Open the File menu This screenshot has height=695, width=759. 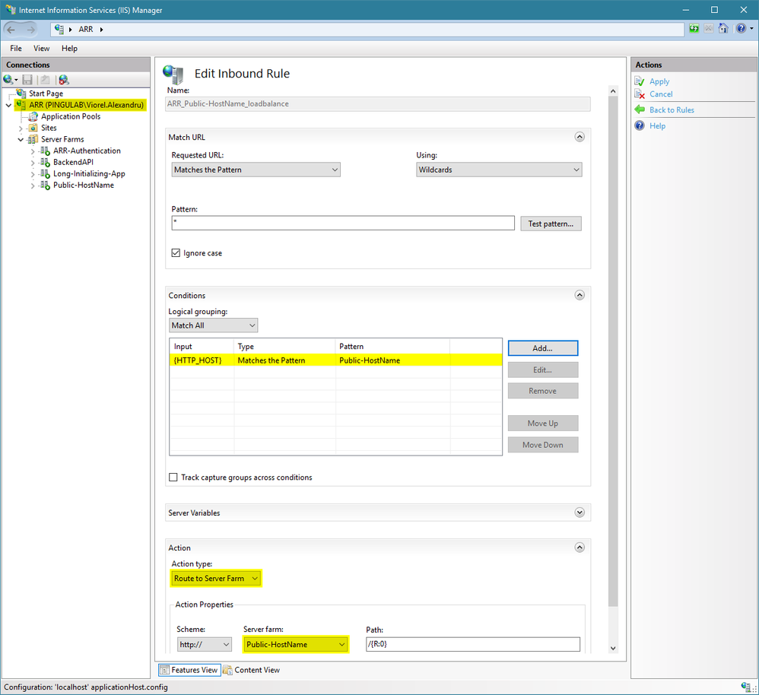16,49
